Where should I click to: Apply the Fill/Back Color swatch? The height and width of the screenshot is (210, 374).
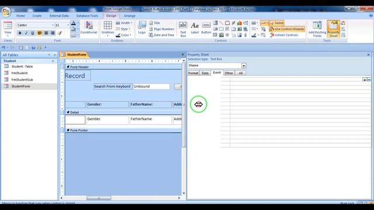point(73,29)
